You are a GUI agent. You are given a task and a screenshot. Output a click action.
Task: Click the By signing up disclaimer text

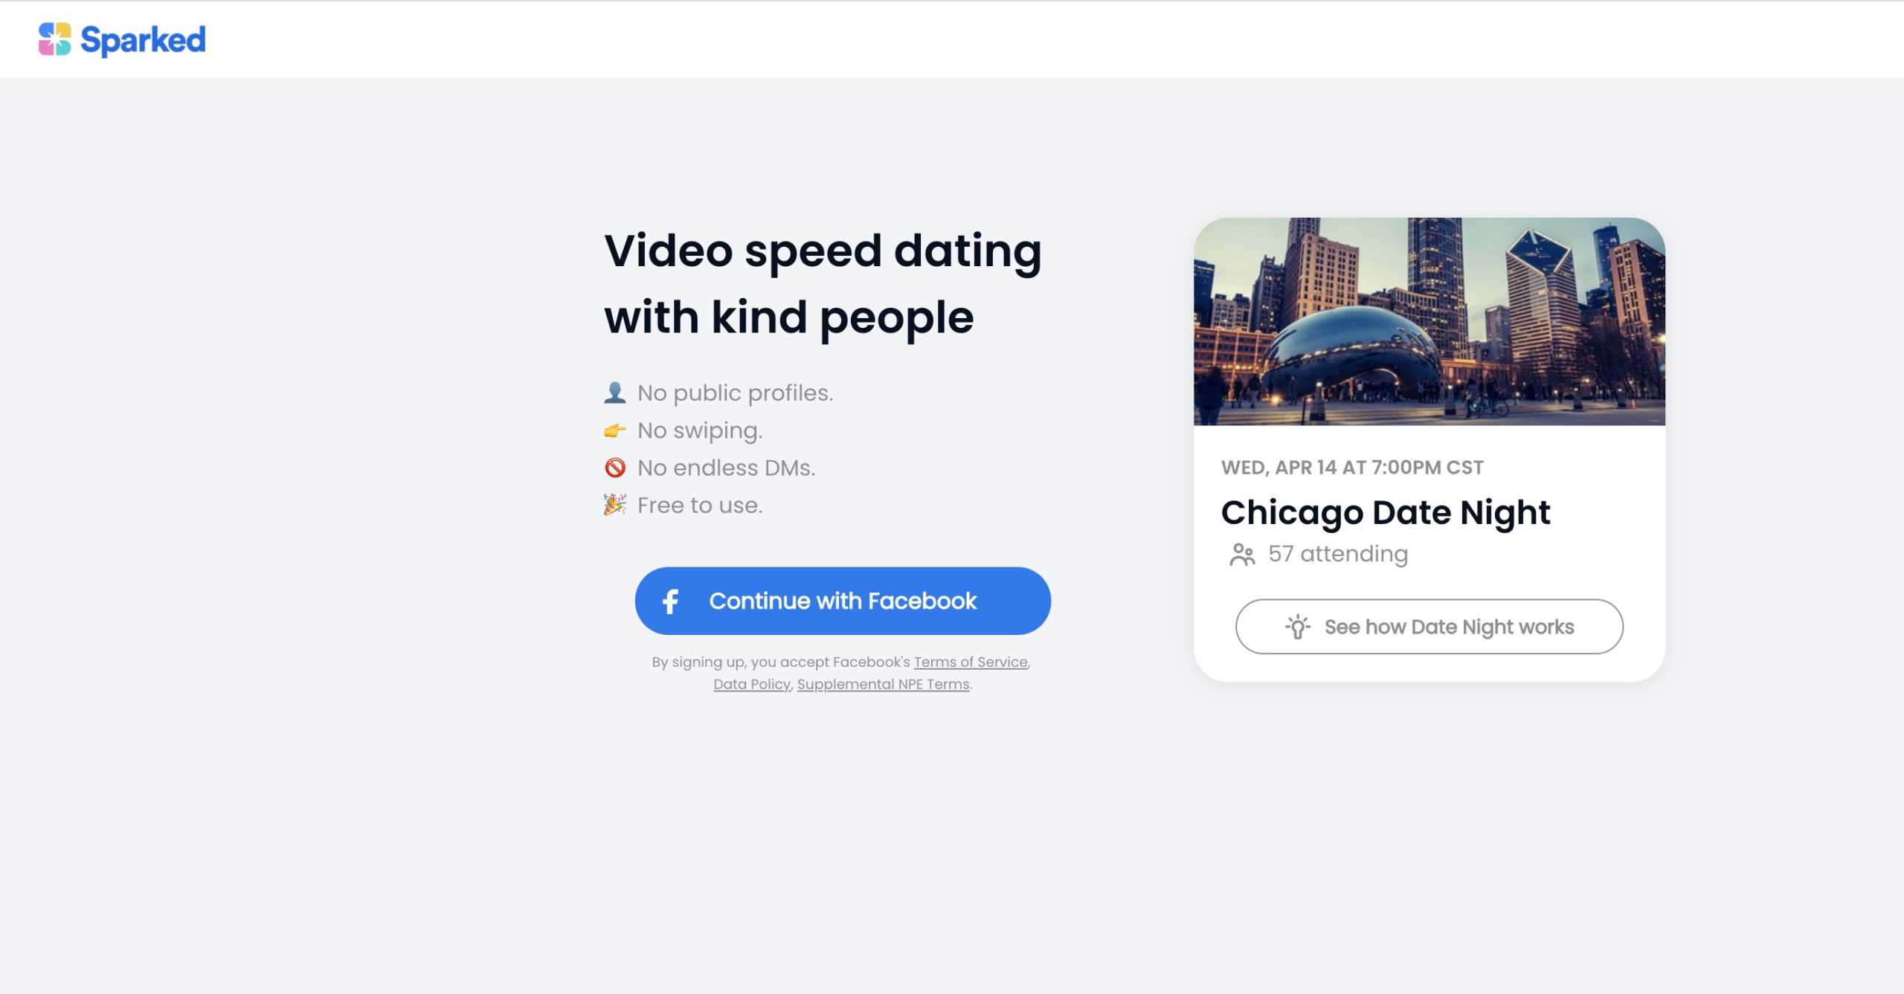coord(841,673)
